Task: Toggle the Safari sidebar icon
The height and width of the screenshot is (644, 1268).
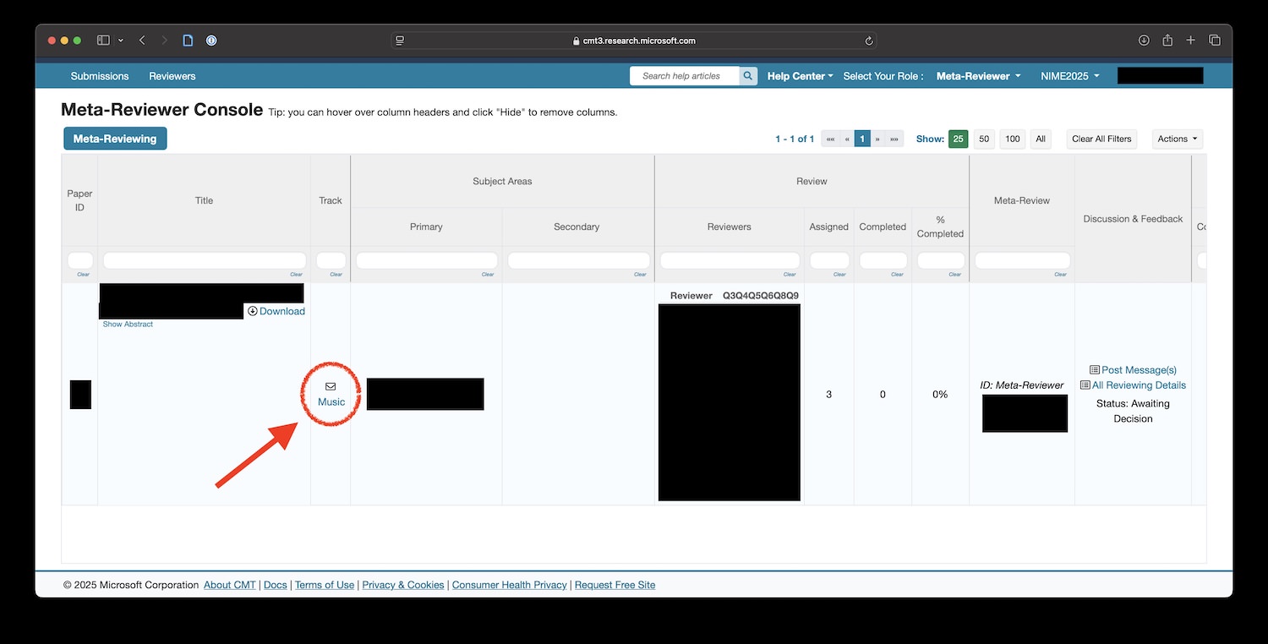Action: pos(101,40)
